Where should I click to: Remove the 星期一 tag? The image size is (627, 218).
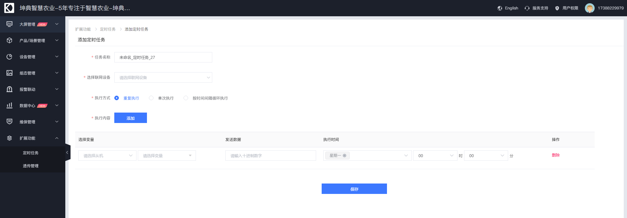click(345, 156)
